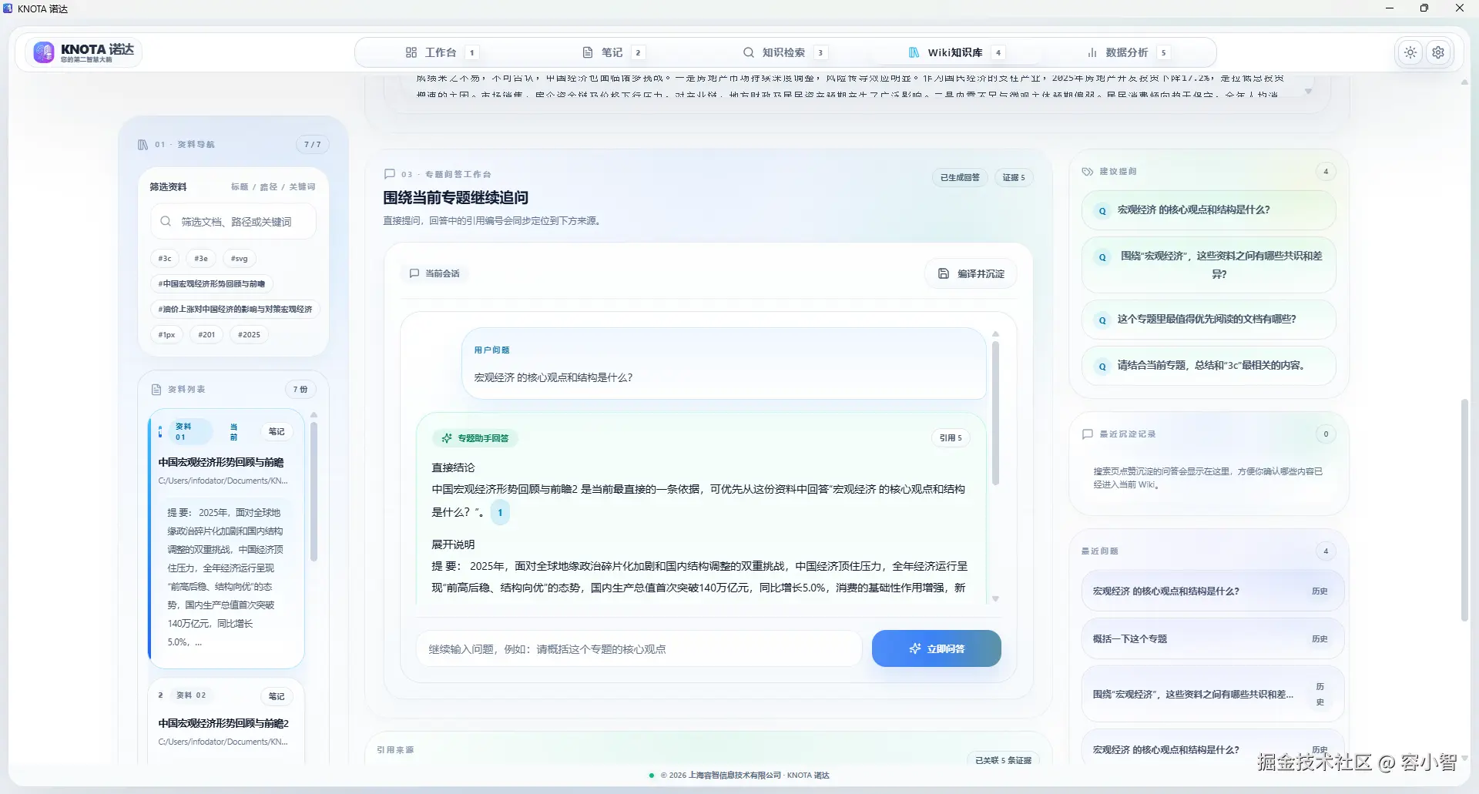This screenshot has height=794, width=1479.
Task: Open settings via the gear icon
Action: pyautogui.click(x=1437, y=52)
